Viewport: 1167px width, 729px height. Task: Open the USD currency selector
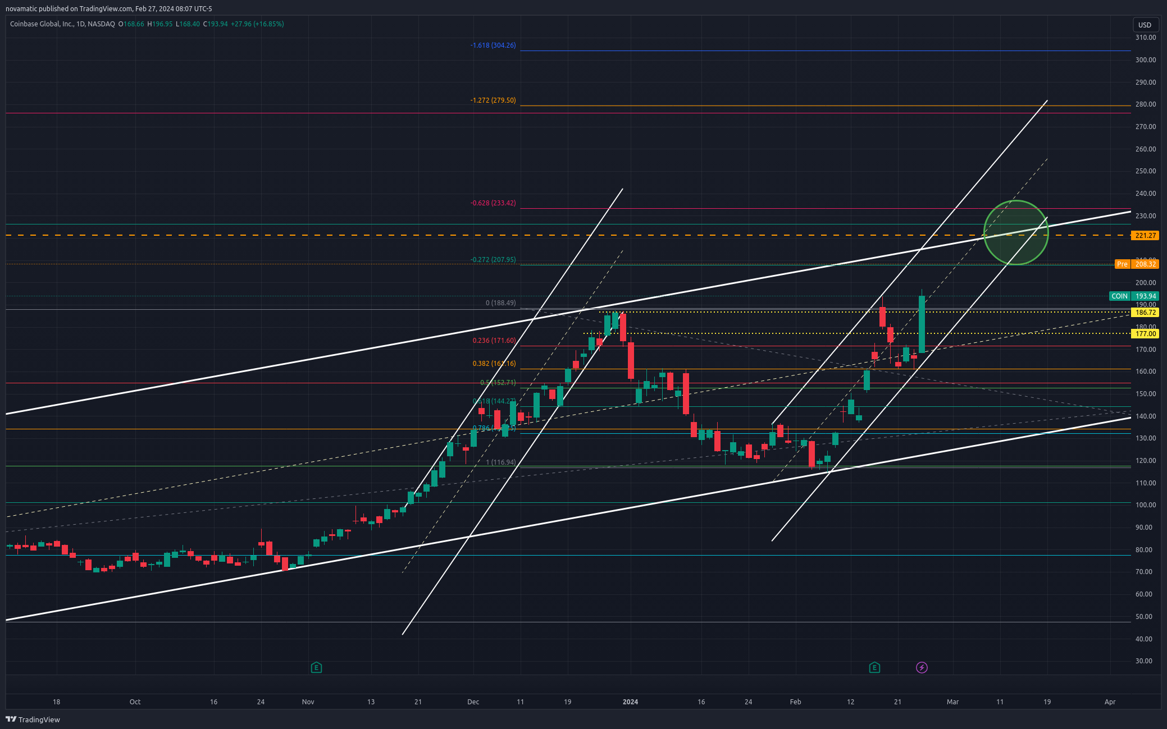coord(1145,25)
